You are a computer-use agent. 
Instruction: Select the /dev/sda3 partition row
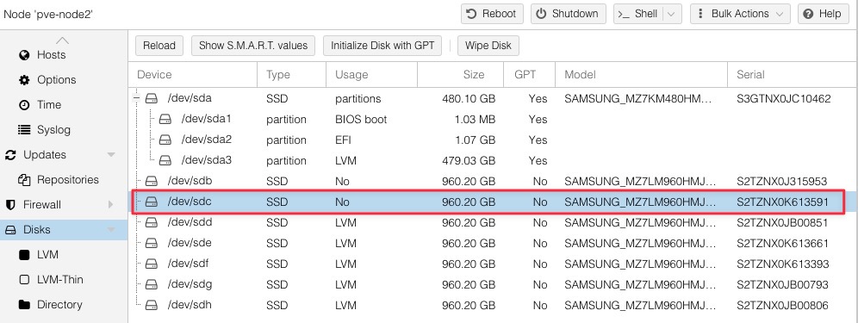[x=493, y=161]
